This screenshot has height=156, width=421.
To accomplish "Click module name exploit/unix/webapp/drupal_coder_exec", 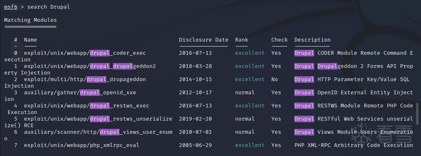I will [85, 53].
